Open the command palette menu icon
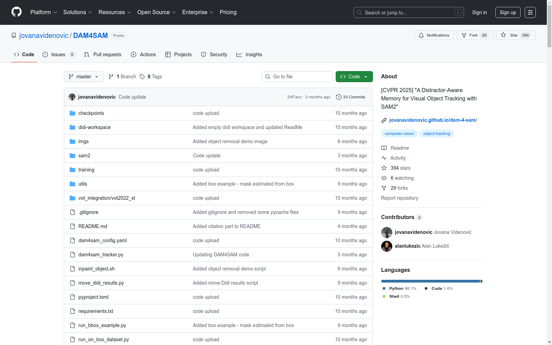Viewport: 552px width, 345px height. click(x=530, y=12)
